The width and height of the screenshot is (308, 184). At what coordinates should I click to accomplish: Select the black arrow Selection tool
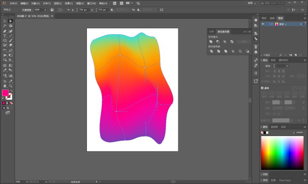pos(5,21)
